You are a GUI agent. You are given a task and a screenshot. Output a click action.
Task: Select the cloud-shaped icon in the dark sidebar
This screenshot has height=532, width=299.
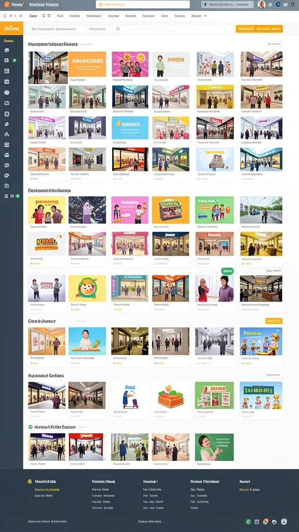pyautogui.click(x=6, y=92)
